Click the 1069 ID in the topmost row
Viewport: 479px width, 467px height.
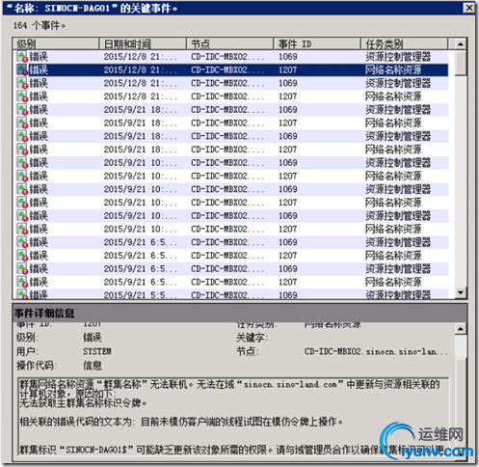287,57
